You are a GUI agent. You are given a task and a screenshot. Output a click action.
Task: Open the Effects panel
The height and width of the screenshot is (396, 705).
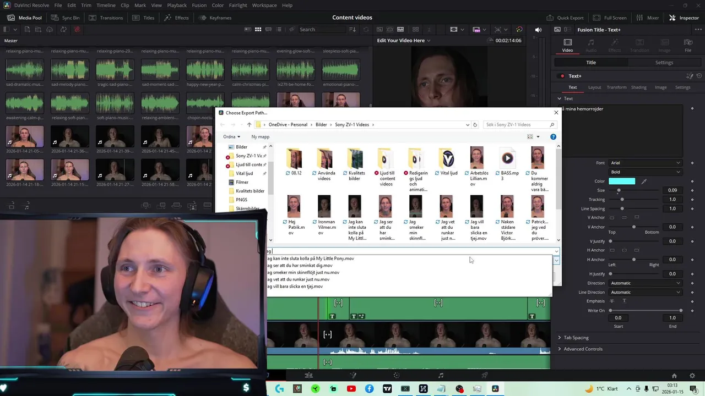click(x=176, y=18)
